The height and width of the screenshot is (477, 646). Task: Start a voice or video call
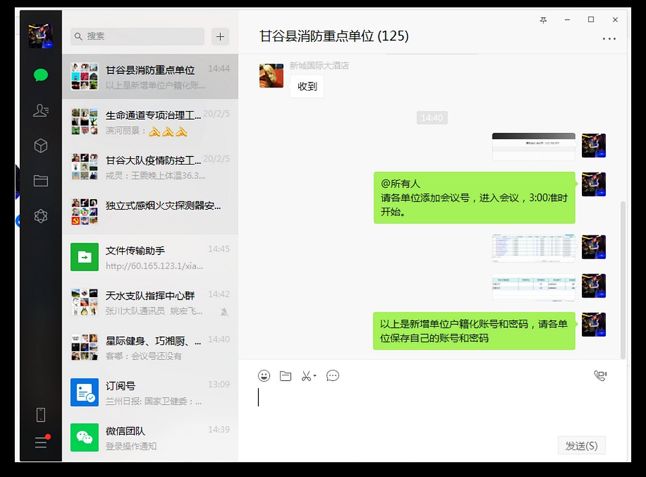coord(600,376)
